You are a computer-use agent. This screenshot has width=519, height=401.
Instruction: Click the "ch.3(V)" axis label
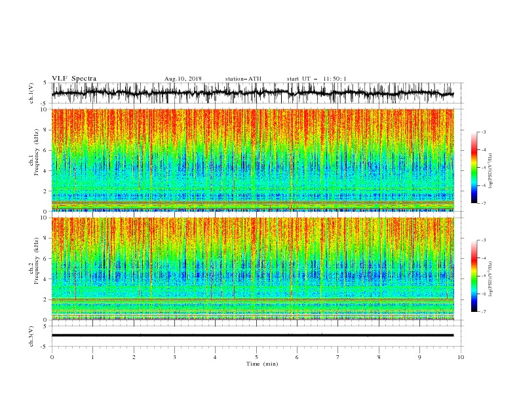click(x=31, y=336)
